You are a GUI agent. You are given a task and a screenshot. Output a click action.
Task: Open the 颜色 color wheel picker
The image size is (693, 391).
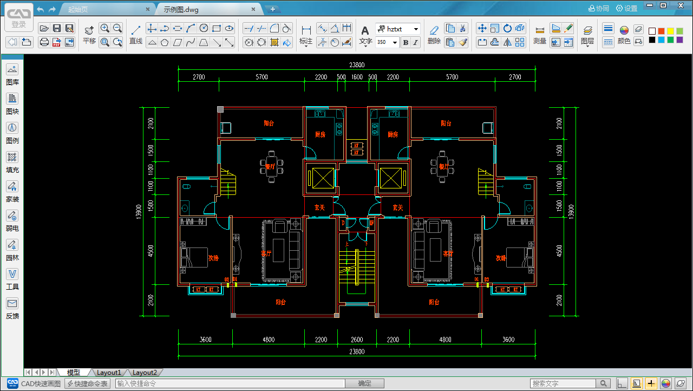click(x=624, y=35)
